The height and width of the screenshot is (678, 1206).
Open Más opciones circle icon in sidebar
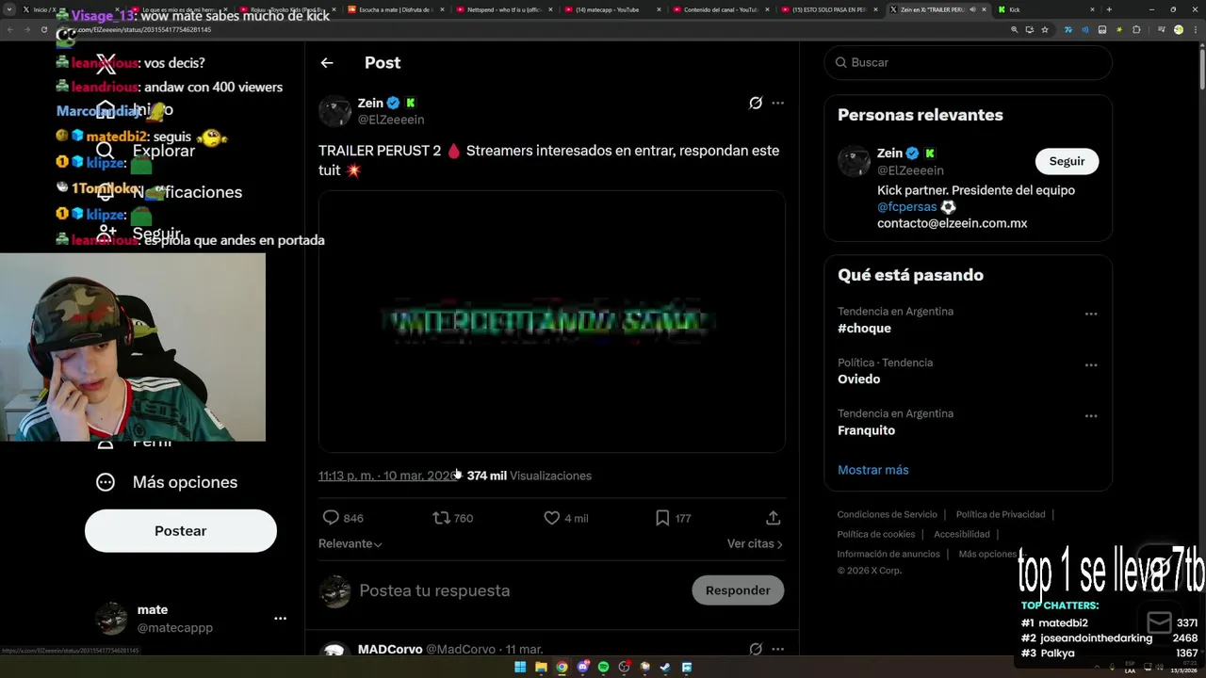106,482
